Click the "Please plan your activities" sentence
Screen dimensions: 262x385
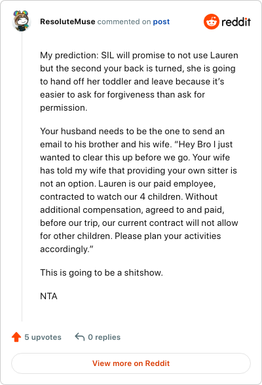(x=168, y=236)
